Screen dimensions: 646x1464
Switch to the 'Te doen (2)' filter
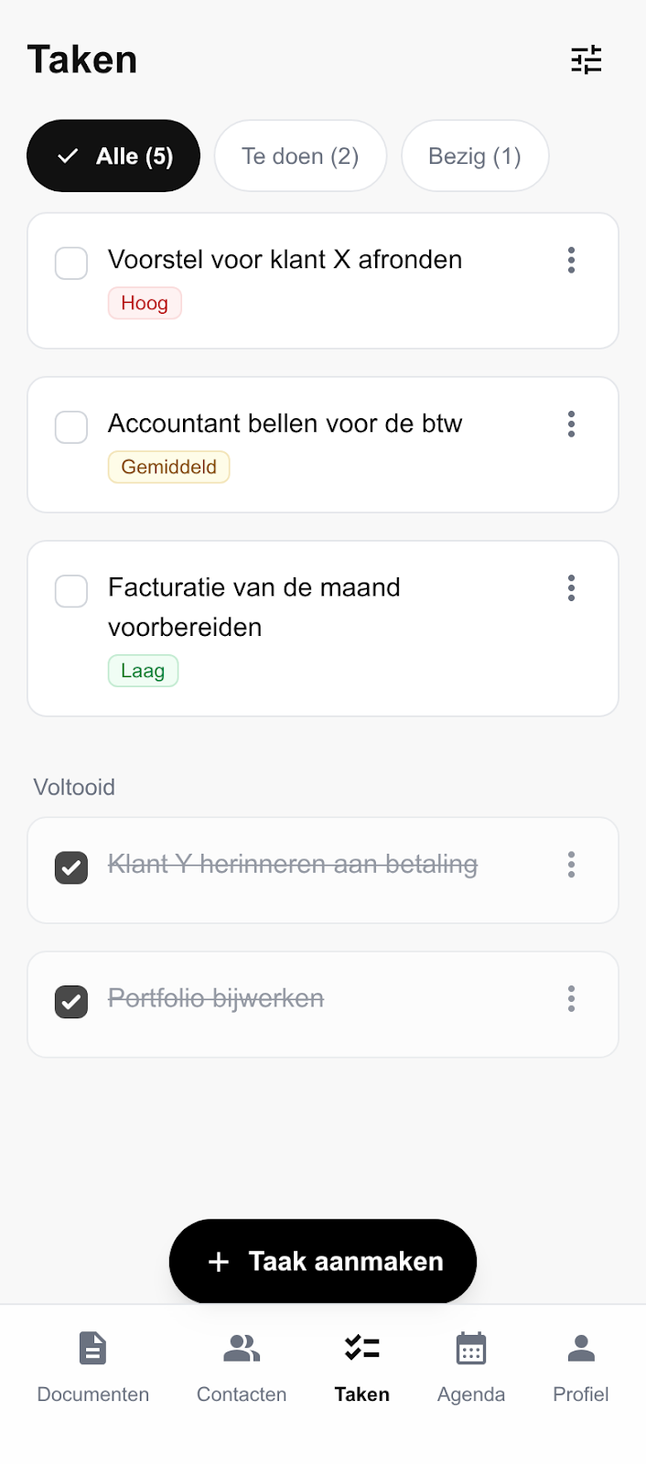pos(300,156)
